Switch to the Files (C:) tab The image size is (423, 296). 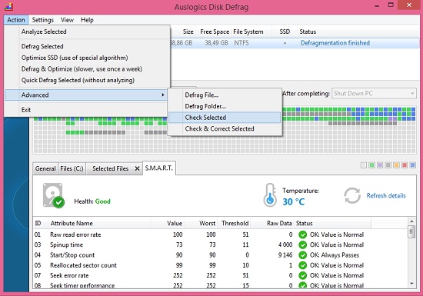(x=72, y=168)
